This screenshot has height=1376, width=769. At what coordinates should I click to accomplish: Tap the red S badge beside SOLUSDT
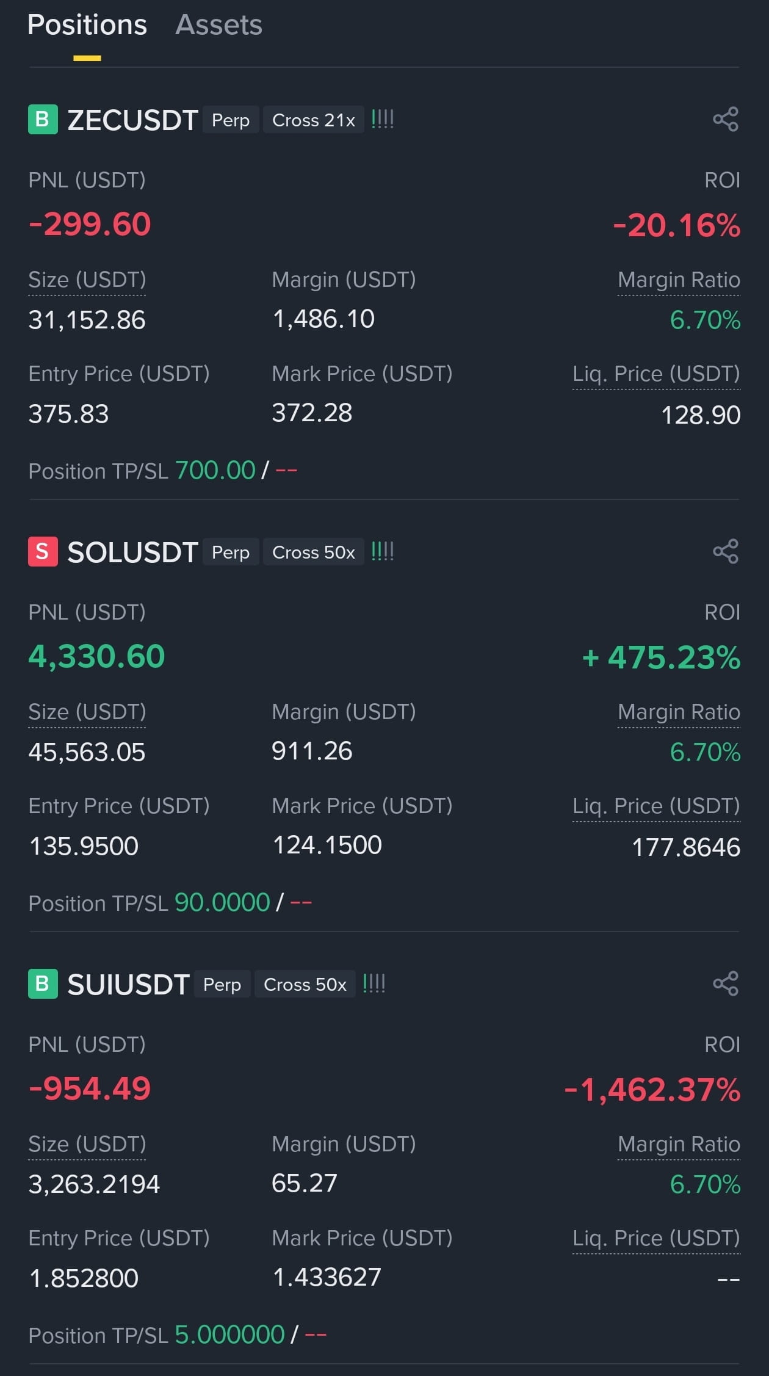[43, 551]
